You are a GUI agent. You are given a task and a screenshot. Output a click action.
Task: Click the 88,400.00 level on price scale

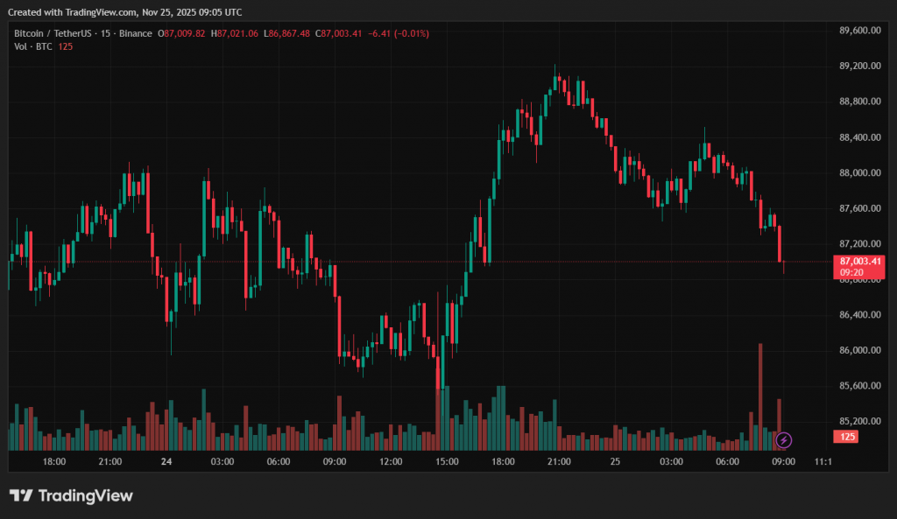pos(858,137)
